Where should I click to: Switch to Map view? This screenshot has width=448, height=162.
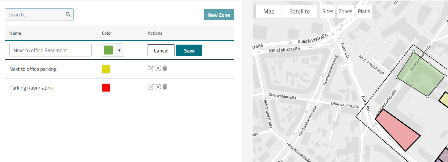tap(269, 11)
